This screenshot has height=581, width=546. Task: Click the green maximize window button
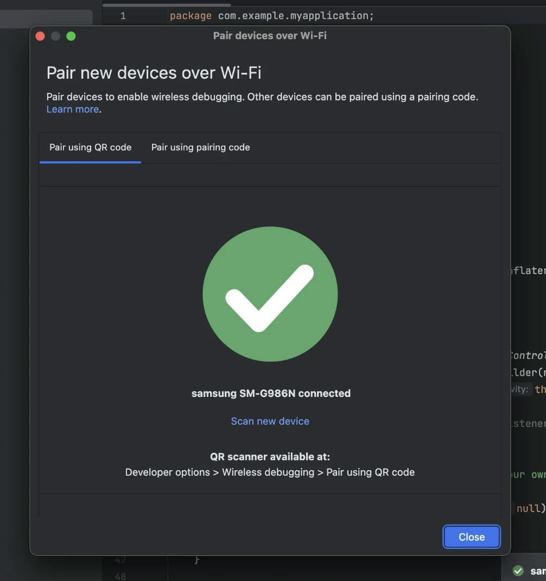(x=71, y=36)
